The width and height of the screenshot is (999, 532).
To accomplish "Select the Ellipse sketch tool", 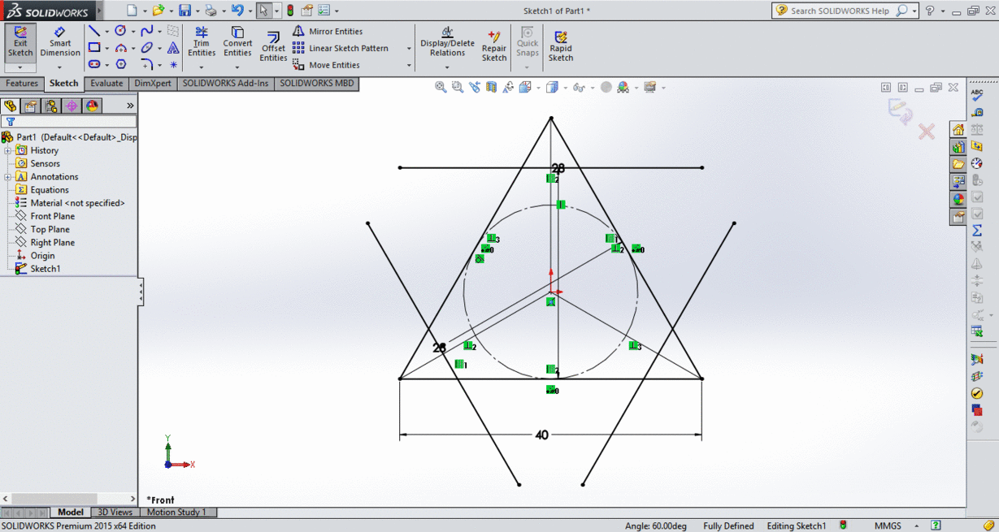I will (x=146, y=48).
